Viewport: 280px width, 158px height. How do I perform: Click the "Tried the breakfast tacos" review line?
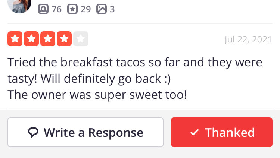[135, 62]
